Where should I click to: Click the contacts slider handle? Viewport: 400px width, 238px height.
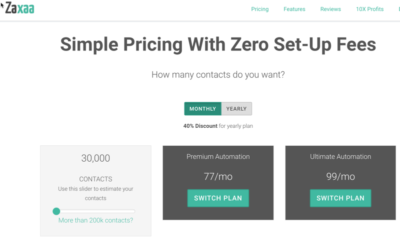[x=56, y=211]
